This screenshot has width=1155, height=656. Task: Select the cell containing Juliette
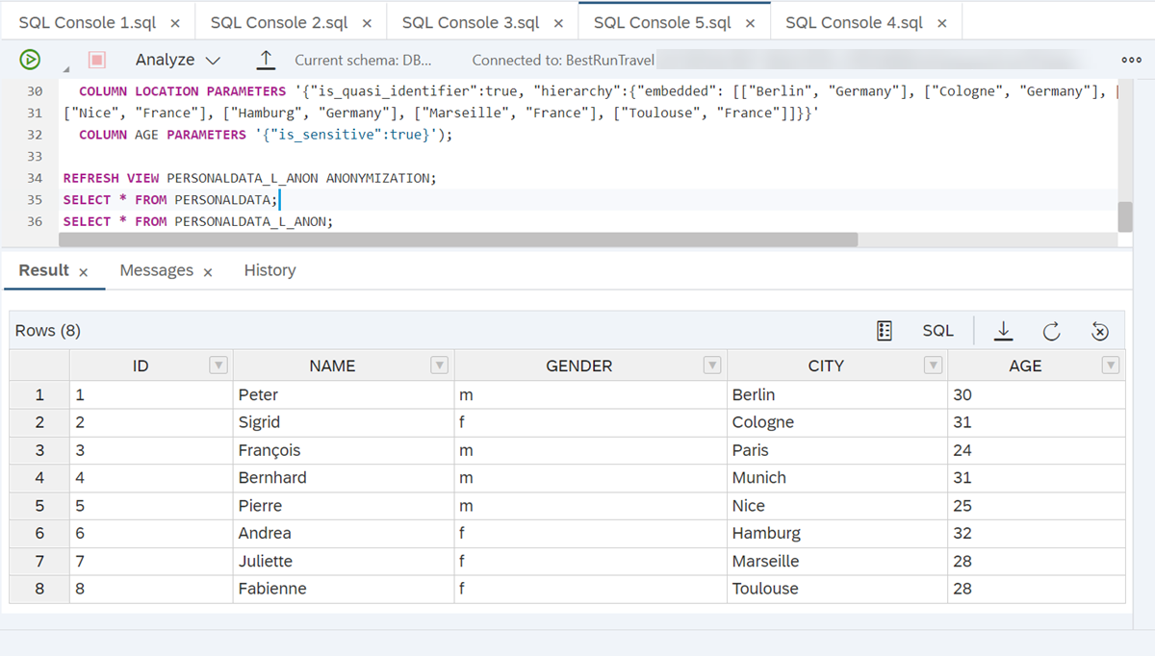pyautogui.click(x=344, y=561)
